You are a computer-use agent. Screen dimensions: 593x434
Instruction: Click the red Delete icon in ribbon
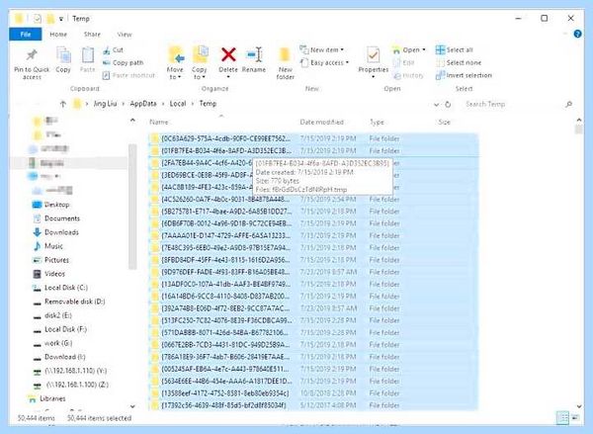[x=228, y=55]
